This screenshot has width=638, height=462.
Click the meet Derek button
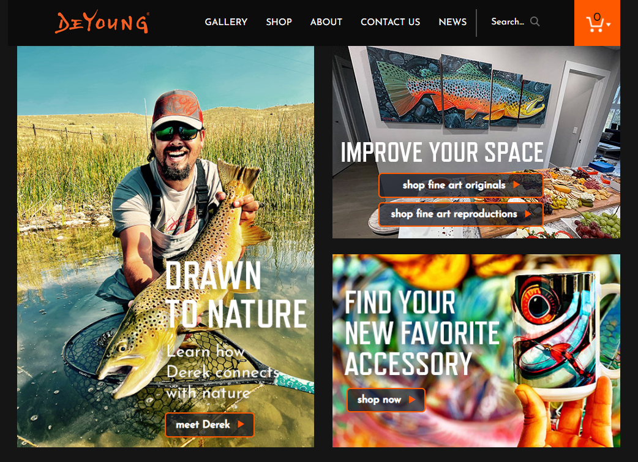(x=209, y=425)
